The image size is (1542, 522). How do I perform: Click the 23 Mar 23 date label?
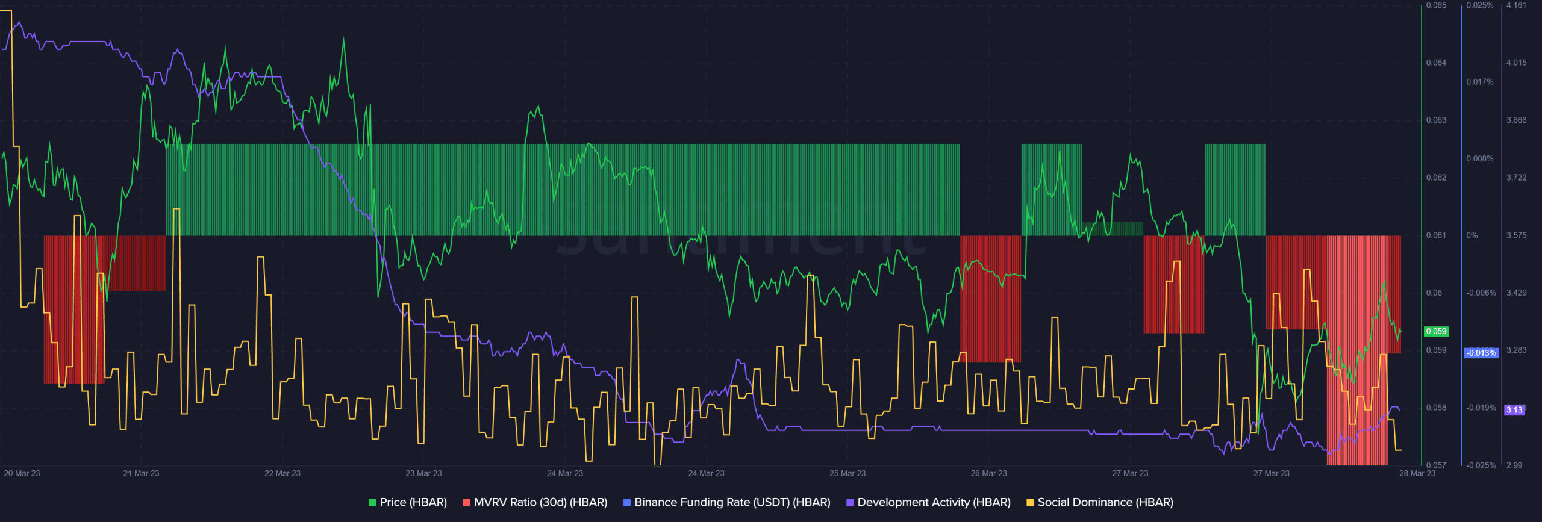click(x=423, y=473)
